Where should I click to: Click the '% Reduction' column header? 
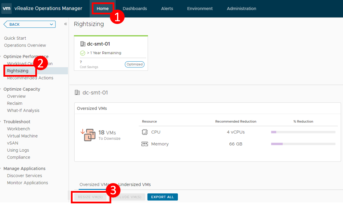(303, 122)
